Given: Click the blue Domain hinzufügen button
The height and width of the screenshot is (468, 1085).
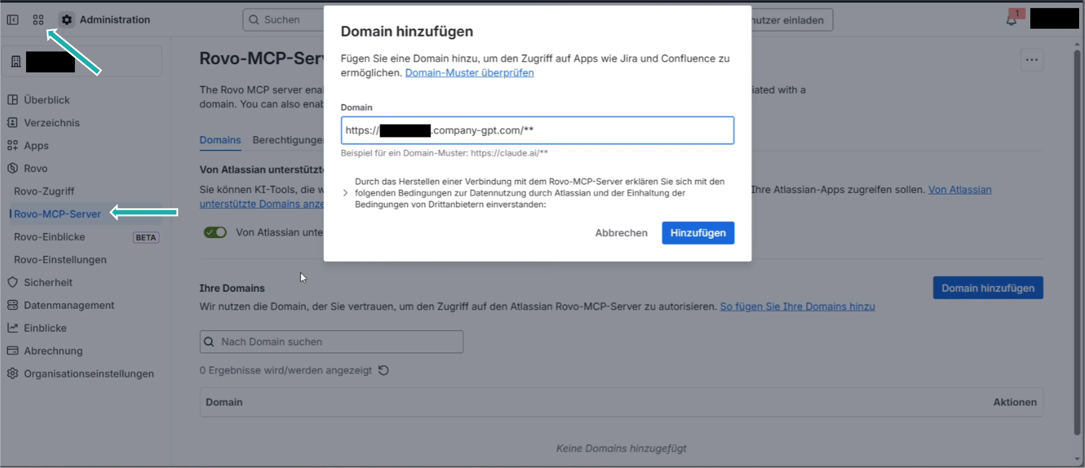Looking at the screenshot, I should pyautogui.click(x=988, y=287).
